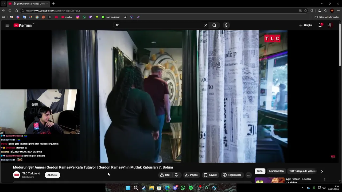
Task: Open mucho YouTube bookmark
Action: [67, 17]
